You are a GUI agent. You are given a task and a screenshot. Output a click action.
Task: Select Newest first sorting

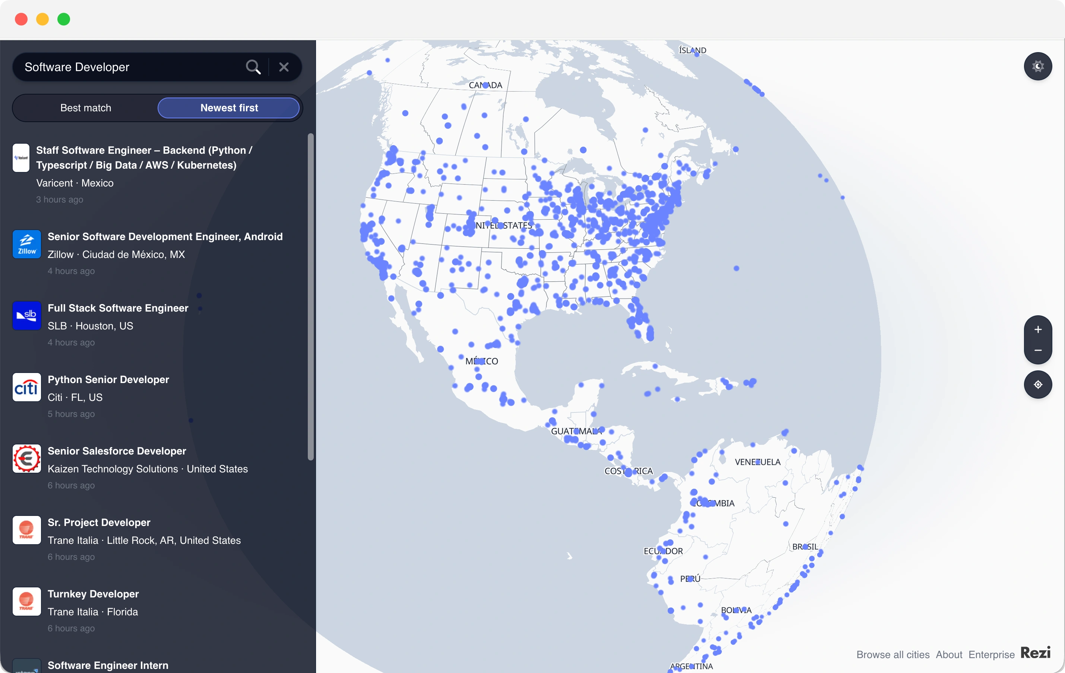pyautogui.click(x=229, y=108)
